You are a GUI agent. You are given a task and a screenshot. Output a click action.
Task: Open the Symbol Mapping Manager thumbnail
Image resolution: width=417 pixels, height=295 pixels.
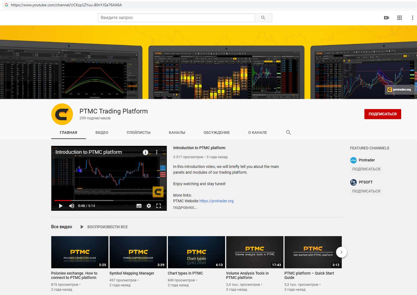click(138, 252)
